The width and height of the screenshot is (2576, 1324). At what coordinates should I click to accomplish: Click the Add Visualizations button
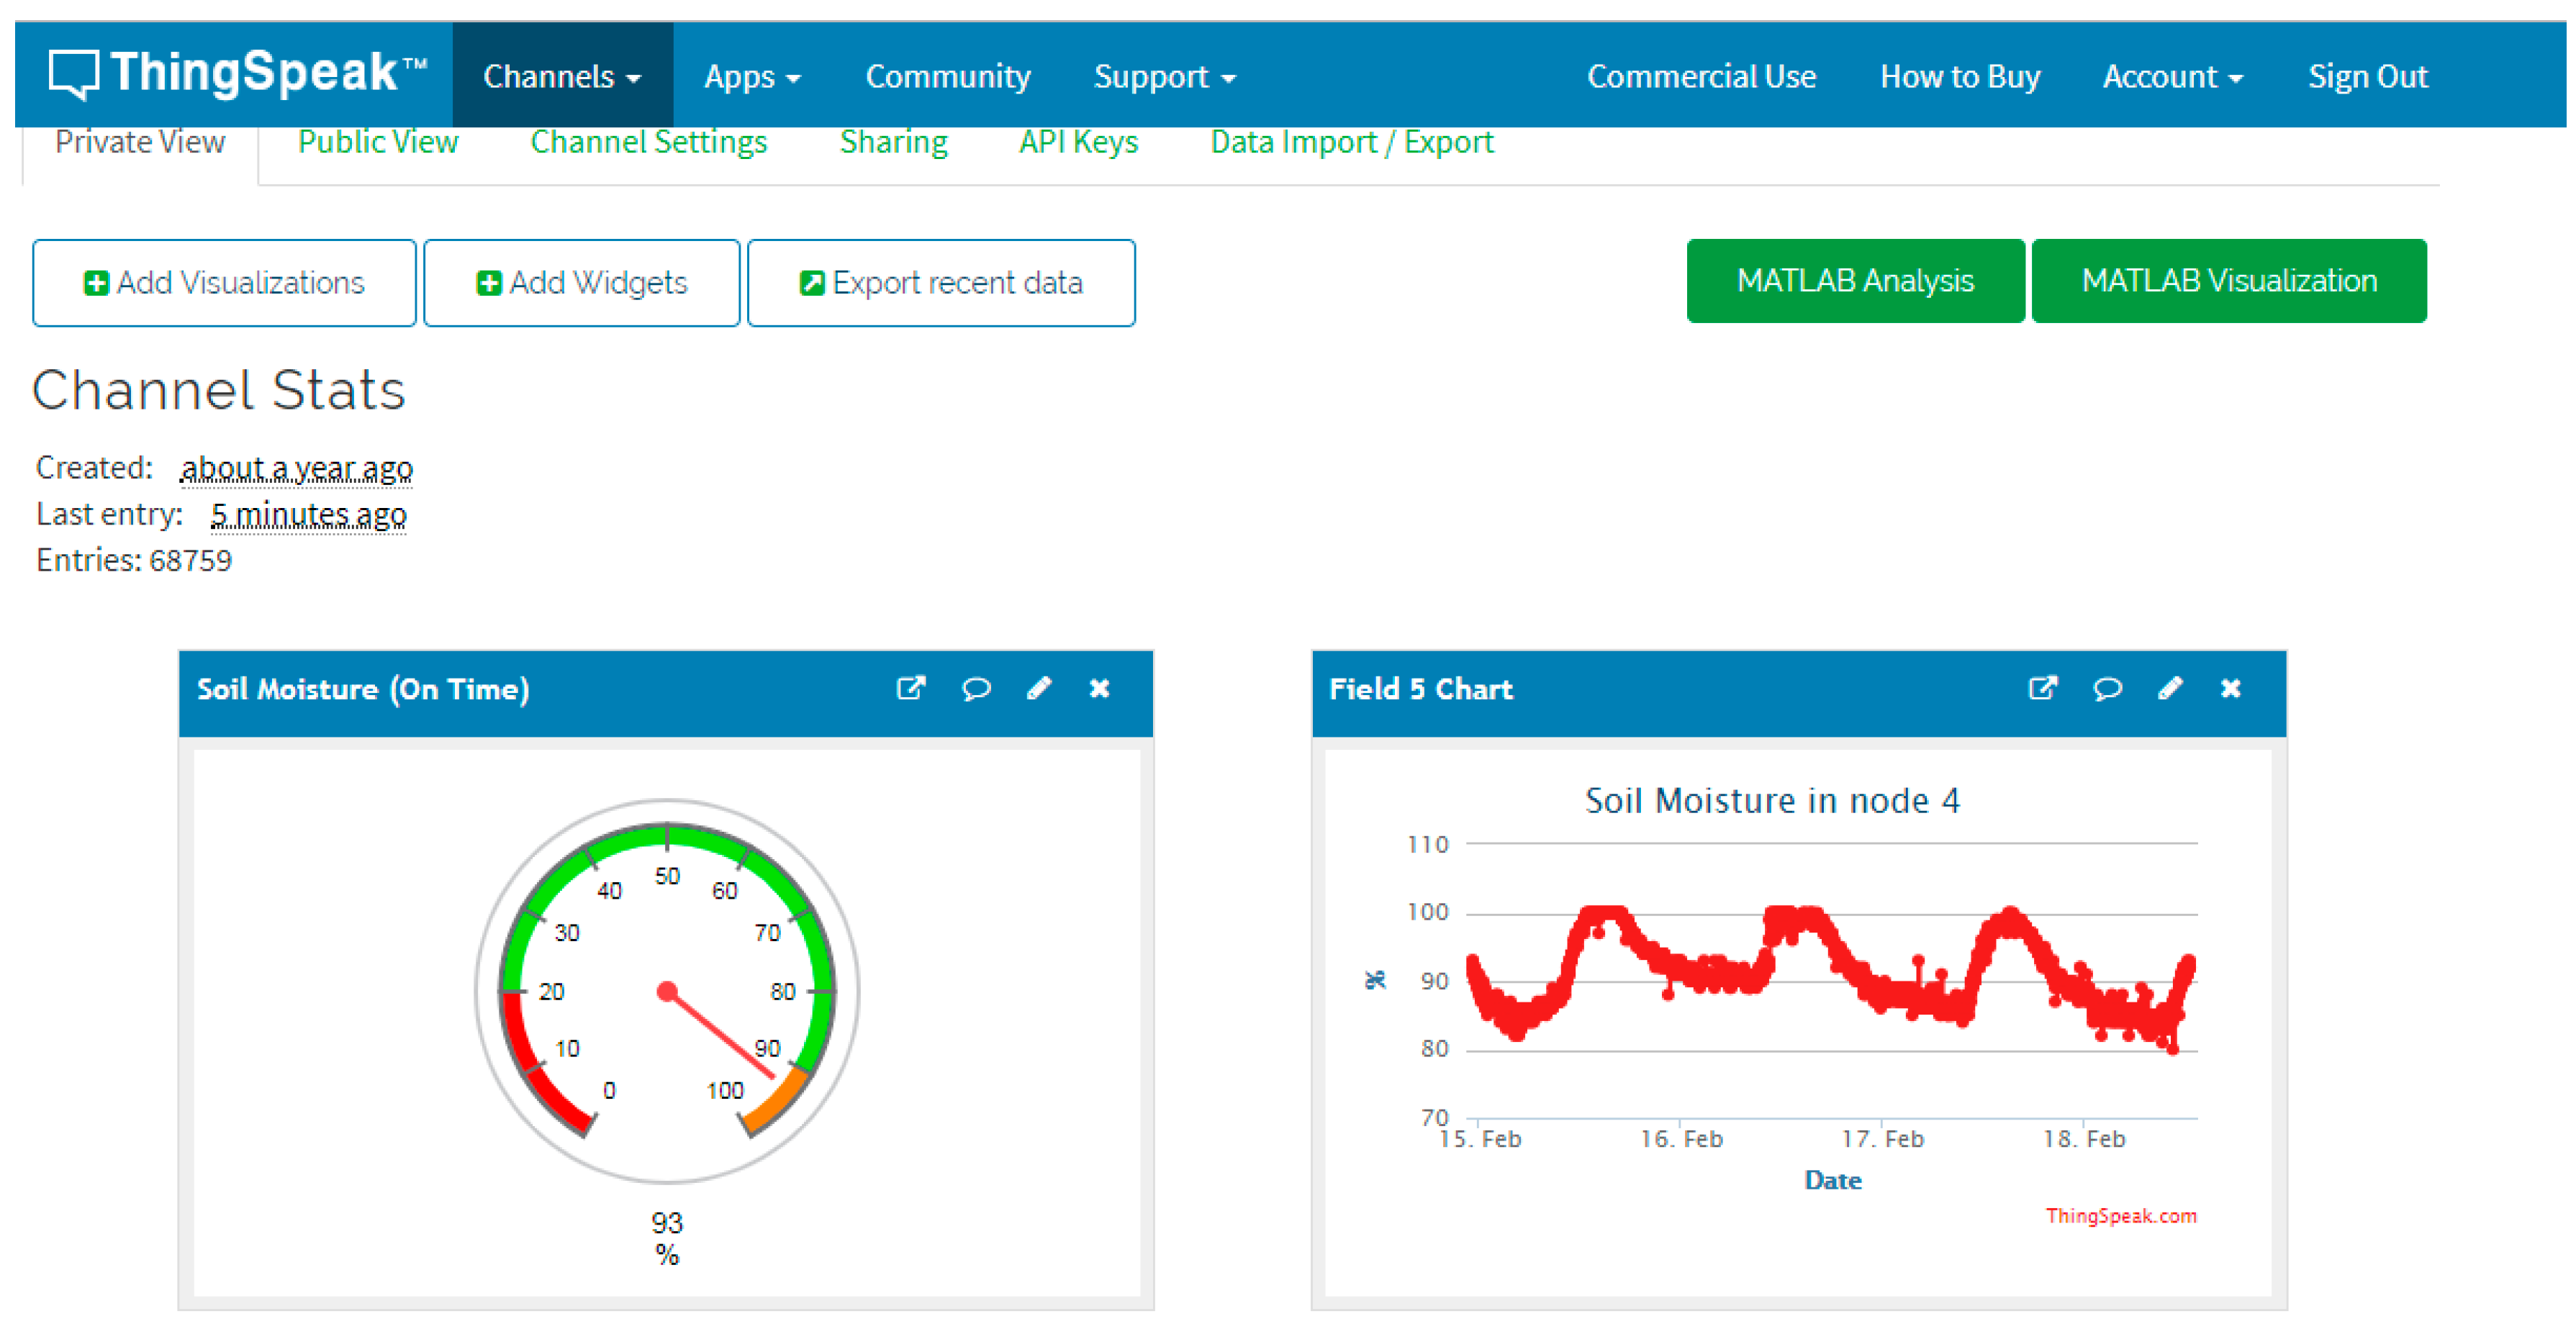click(224, 283)
